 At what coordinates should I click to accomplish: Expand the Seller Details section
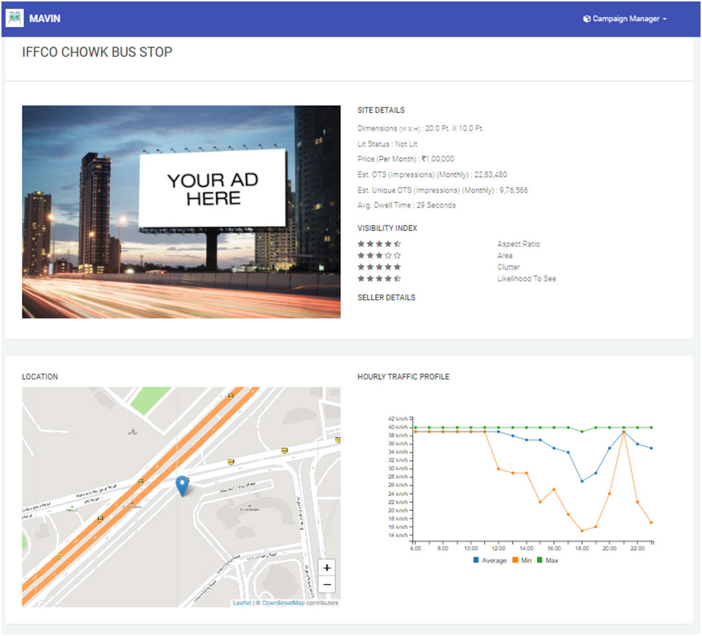pyautogui.click(x=386, y=298)
